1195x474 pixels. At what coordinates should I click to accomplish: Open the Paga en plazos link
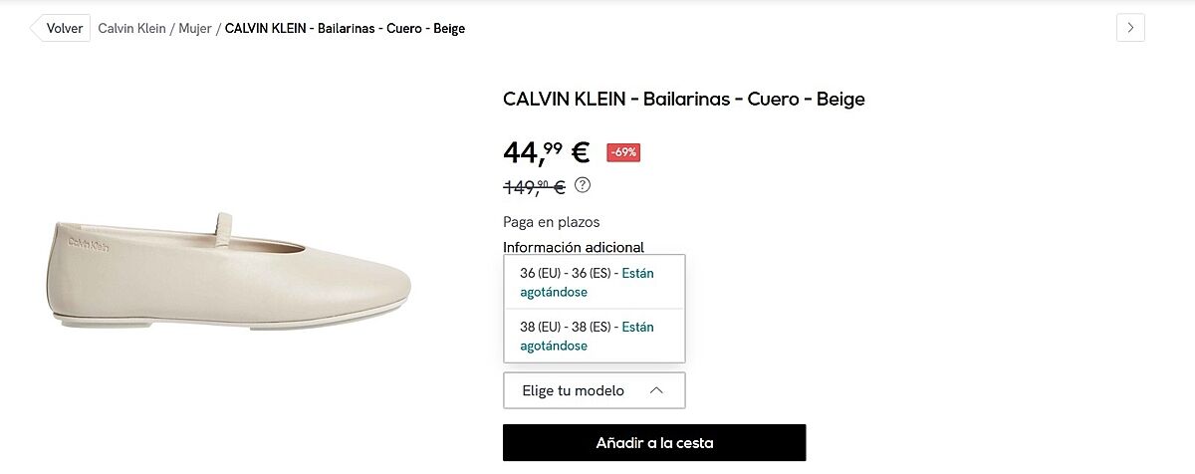pyautogui.click(x=552, y=222)
